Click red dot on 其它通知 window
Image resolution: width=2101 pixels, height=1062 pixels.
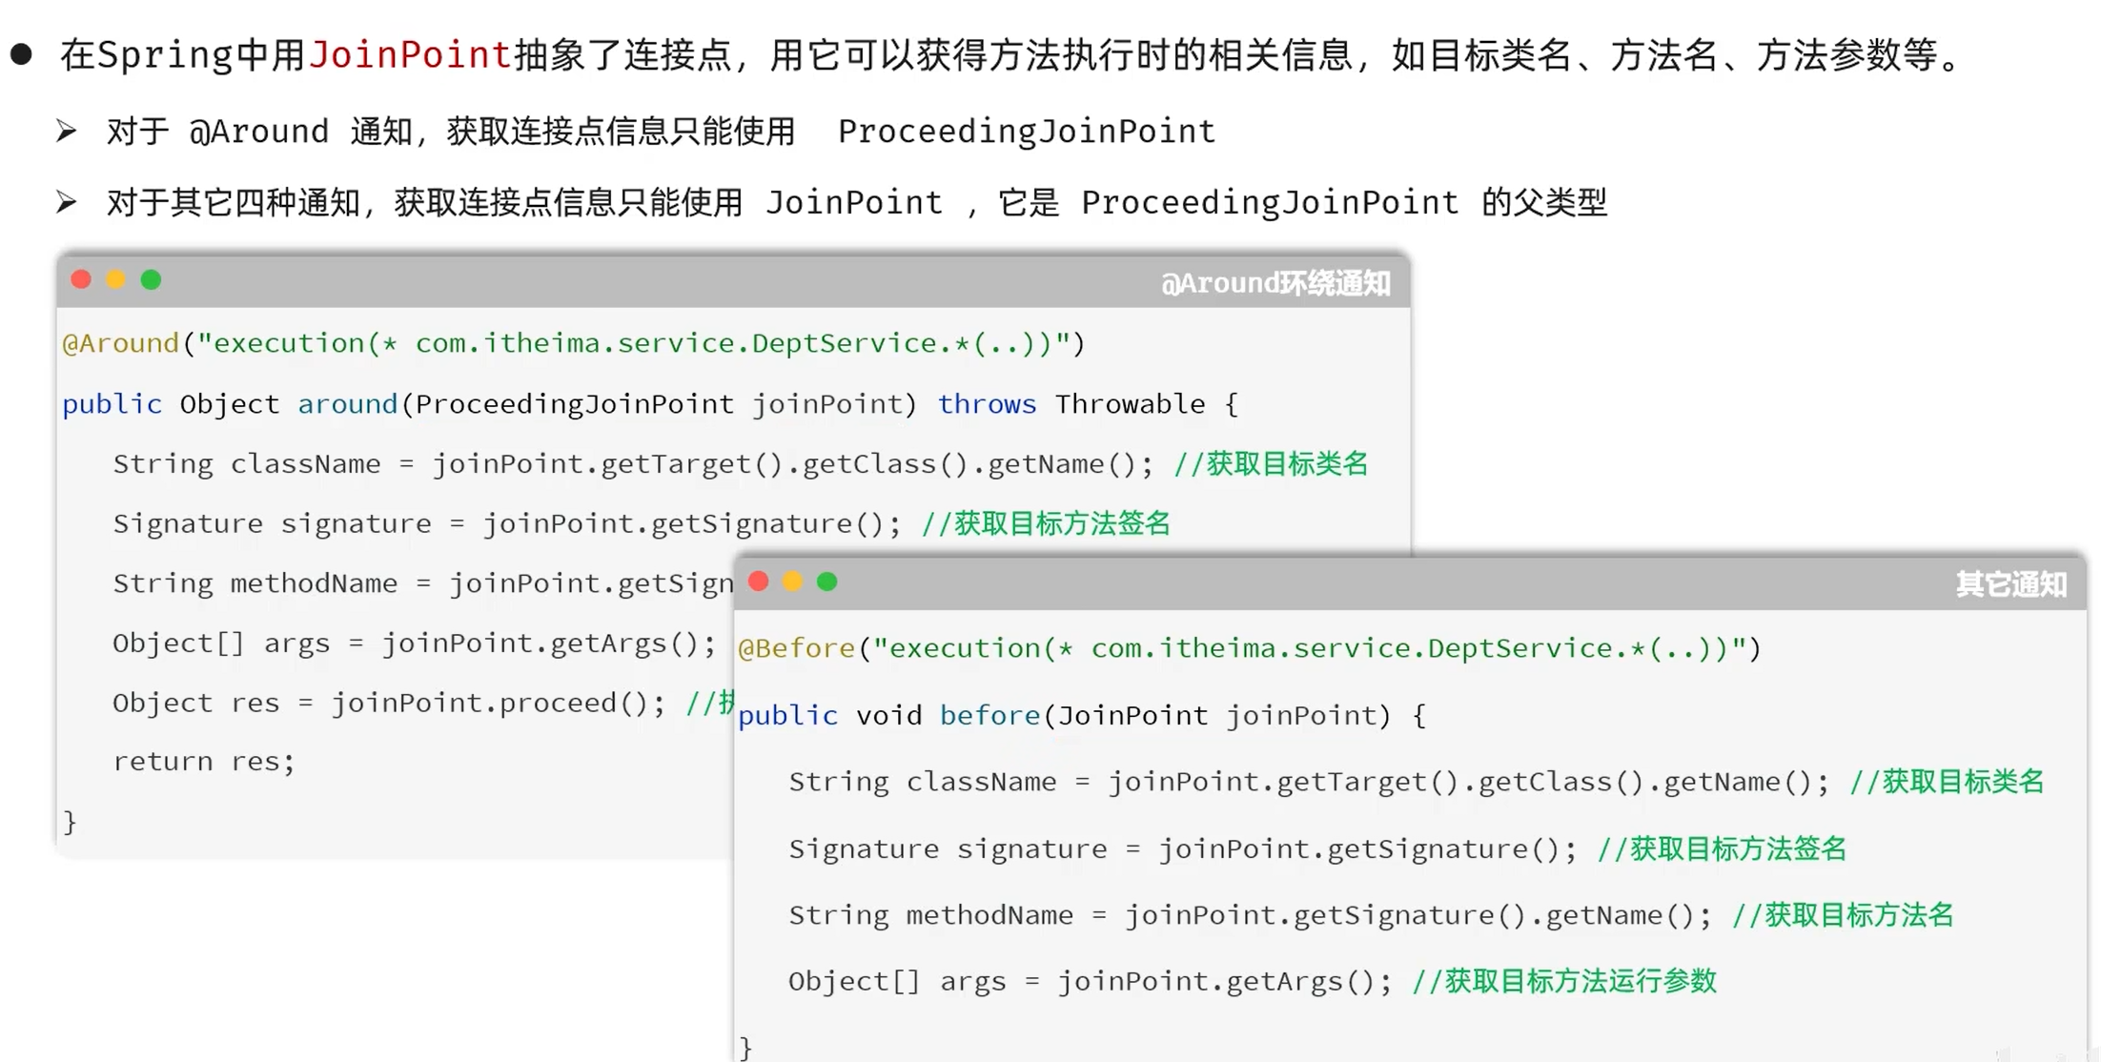click(758, 582)
